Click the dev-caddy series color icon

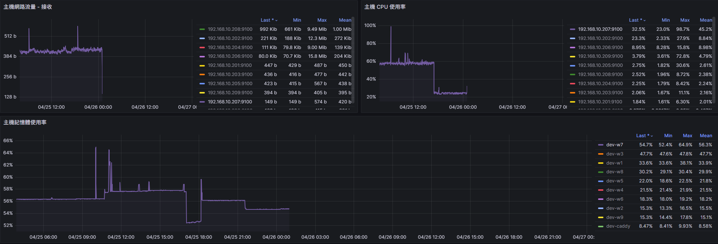coord(601,227)
